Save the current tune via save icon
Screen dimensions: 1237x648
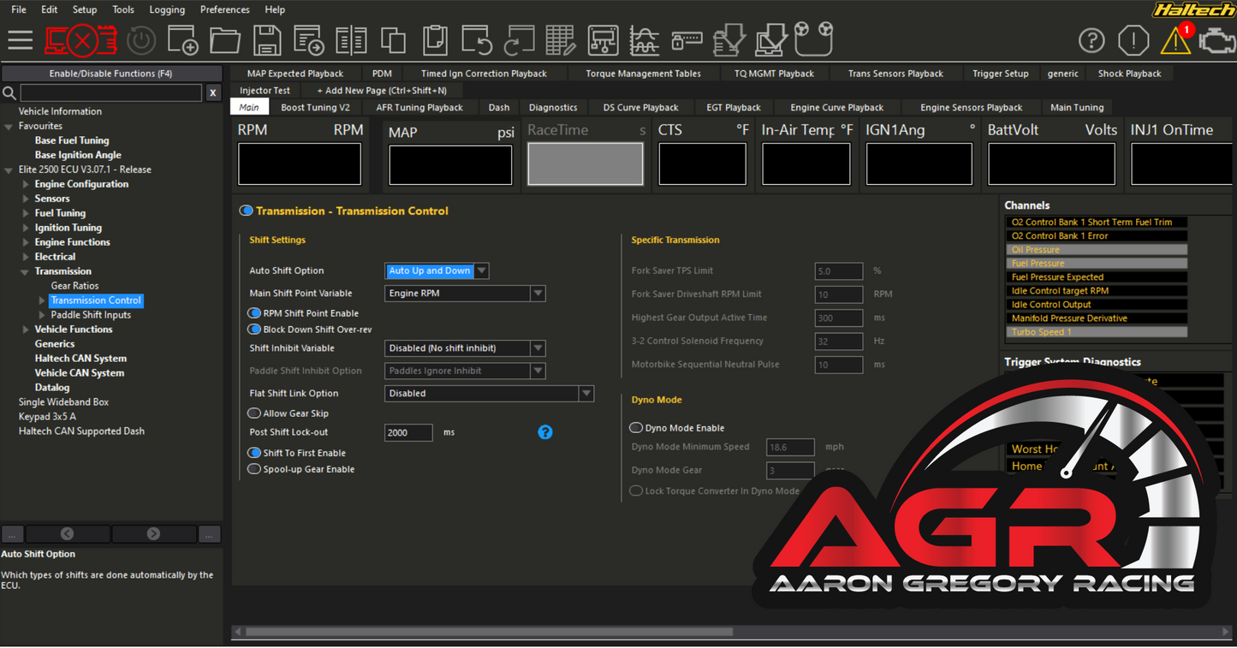tap(266, 39)
